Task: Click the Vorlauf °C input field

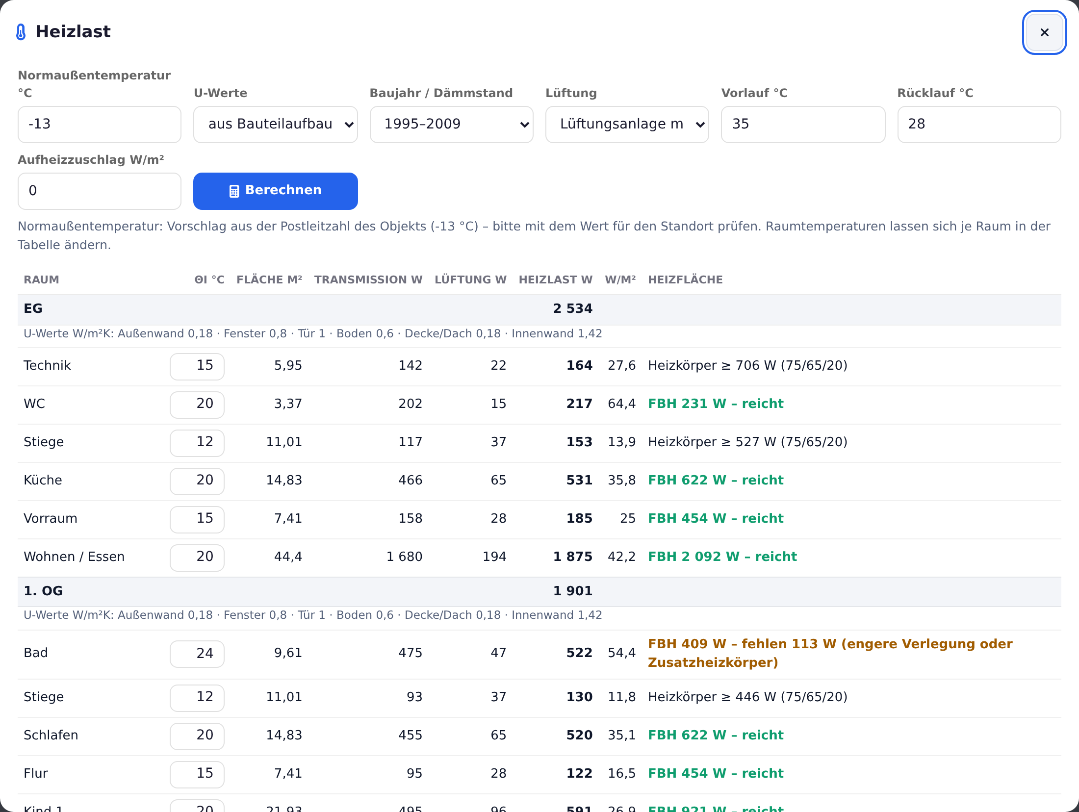Action: [803, 125]
